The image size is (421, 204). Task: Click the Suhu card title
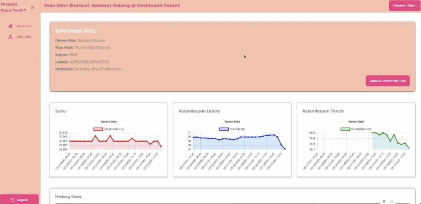tap(61, 111)
